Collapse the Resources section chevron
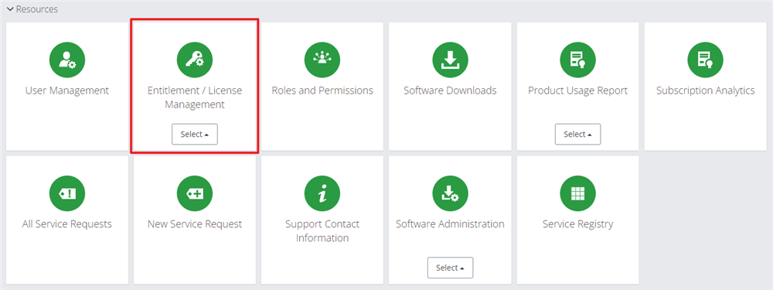The width and height of the screenshot is (773, 290). pos(10,9)
